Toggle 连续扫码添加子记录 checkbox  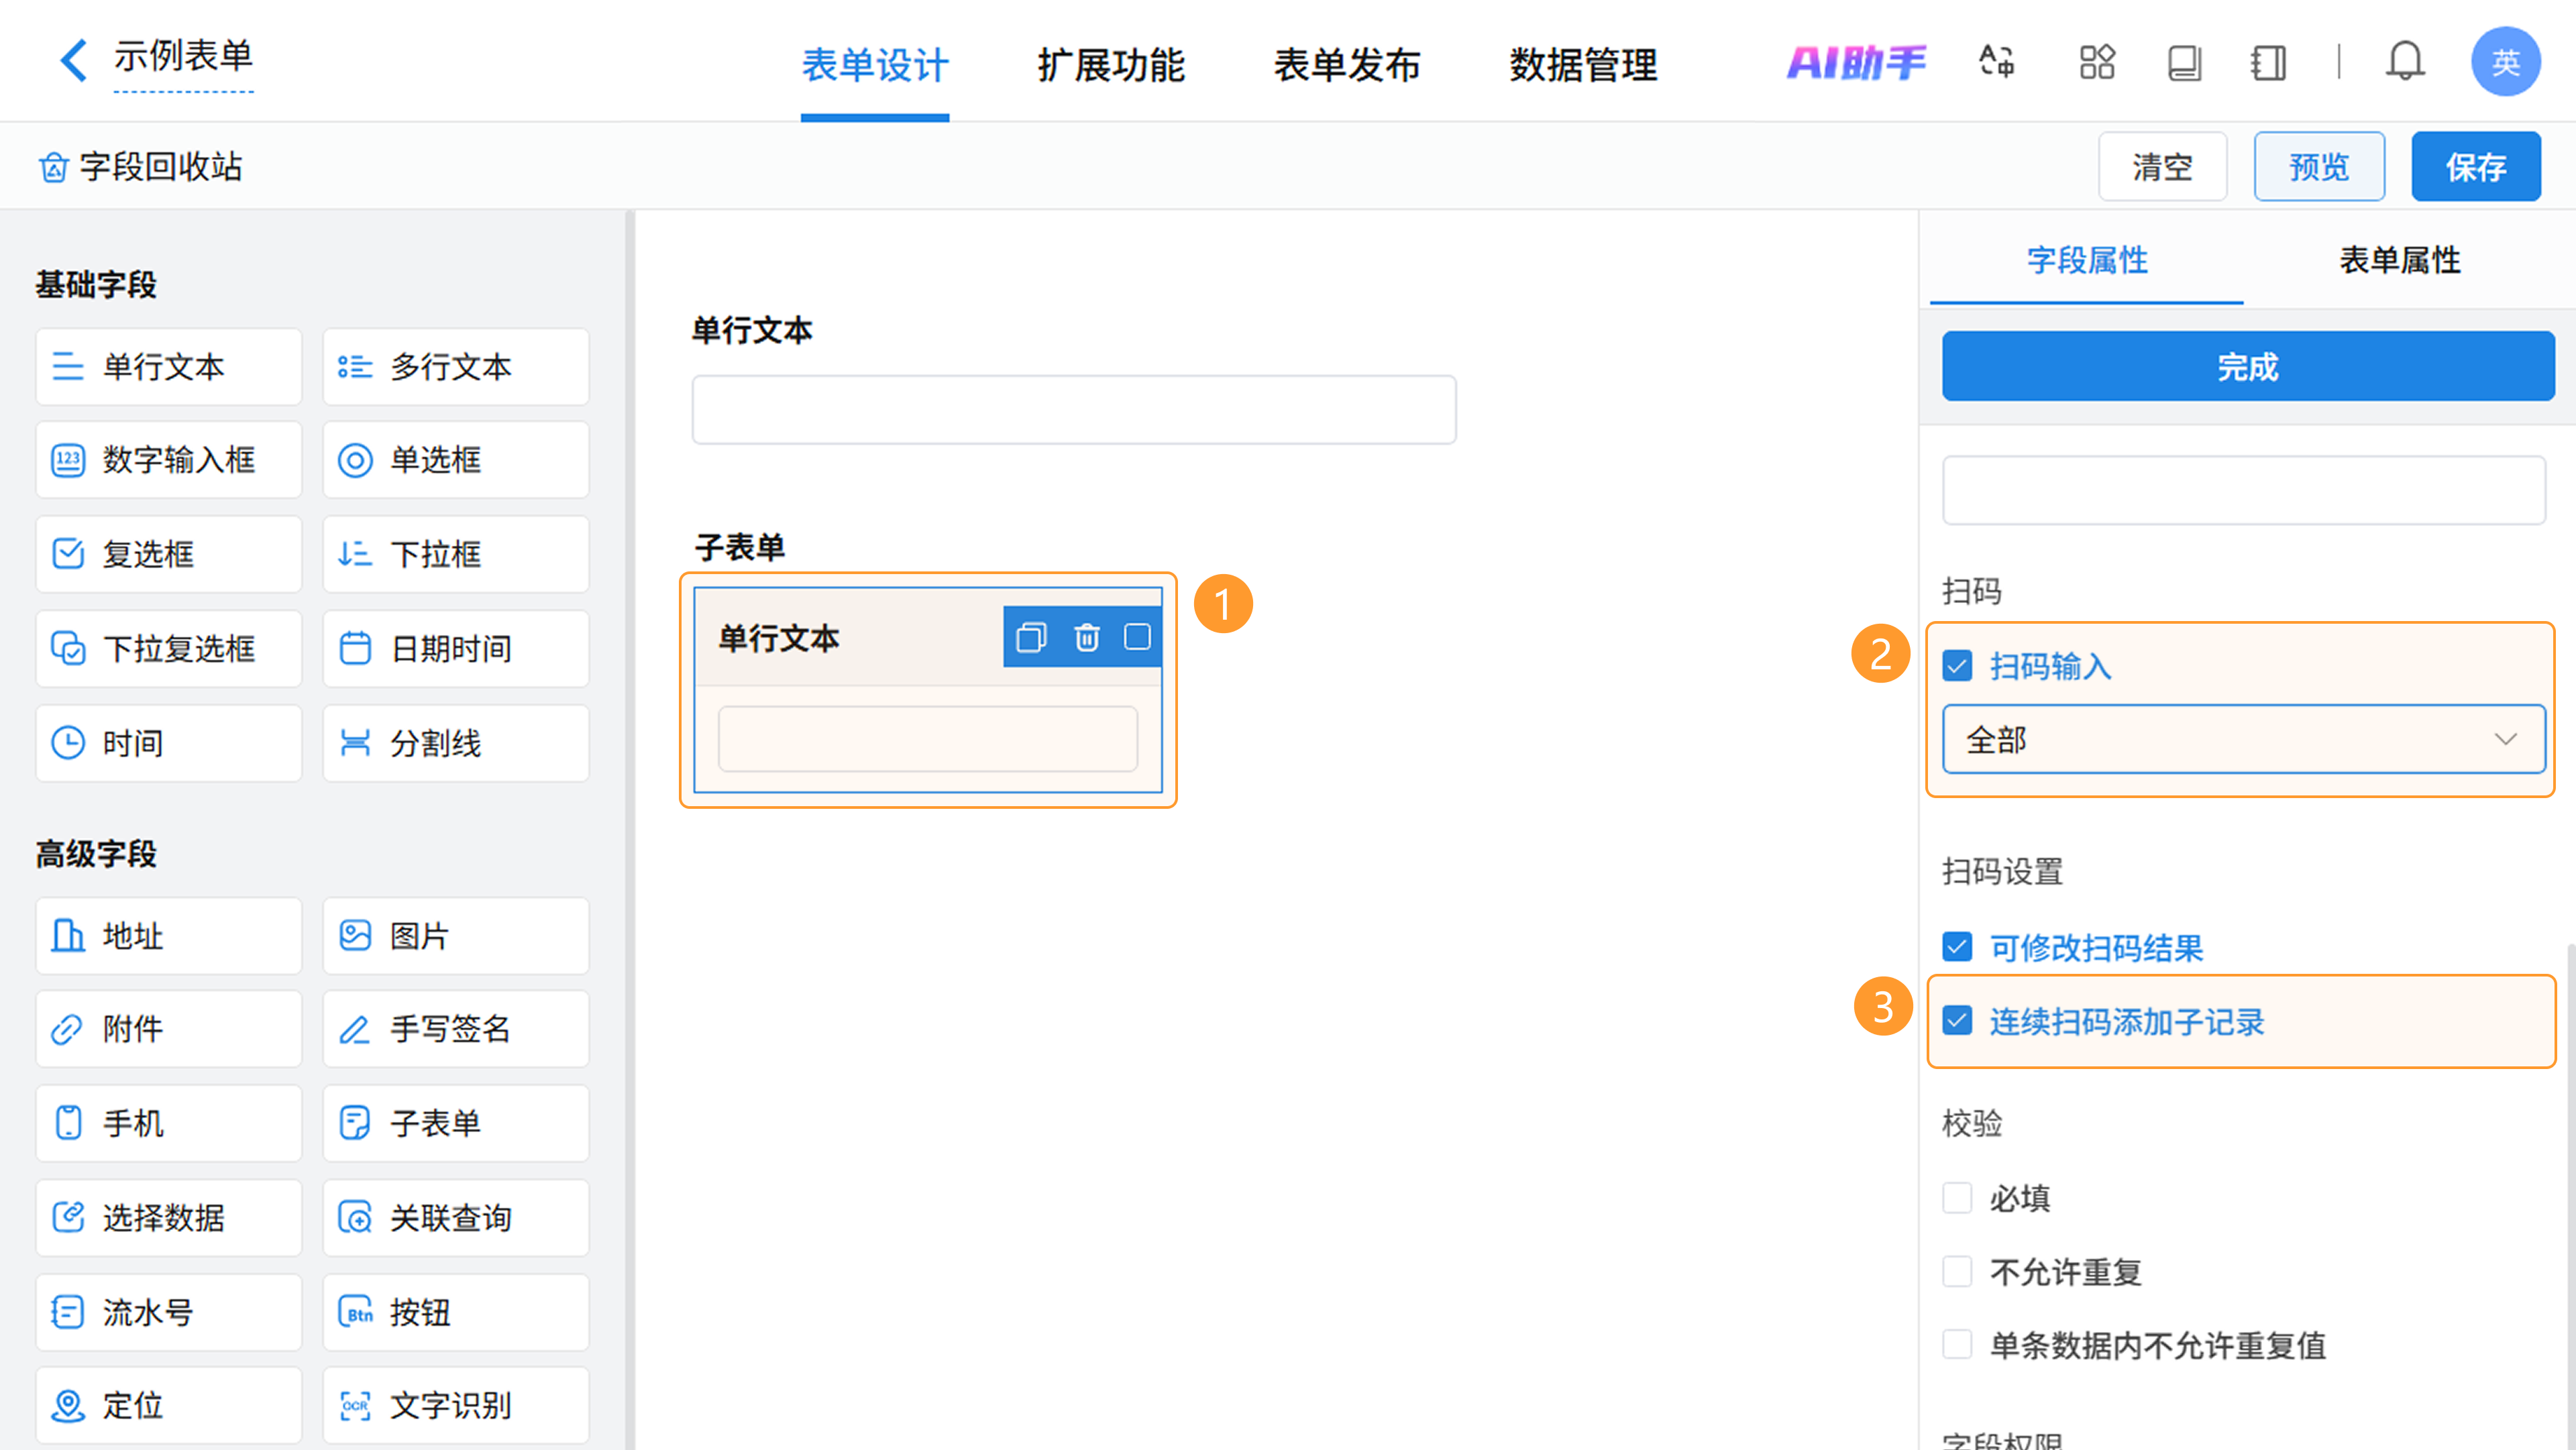(x=1957, y=1021)
